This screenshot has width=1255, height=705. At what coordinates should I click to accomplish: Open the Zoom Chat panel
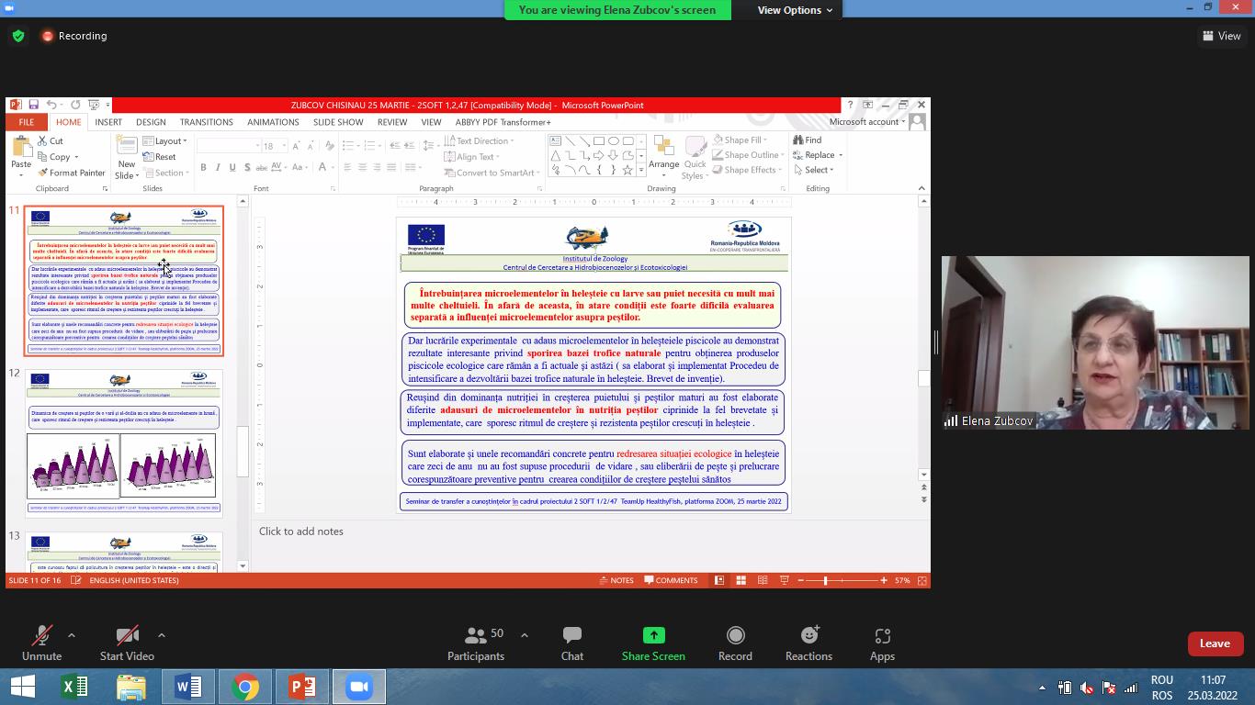pyautogui.click(x=571, y=643)
